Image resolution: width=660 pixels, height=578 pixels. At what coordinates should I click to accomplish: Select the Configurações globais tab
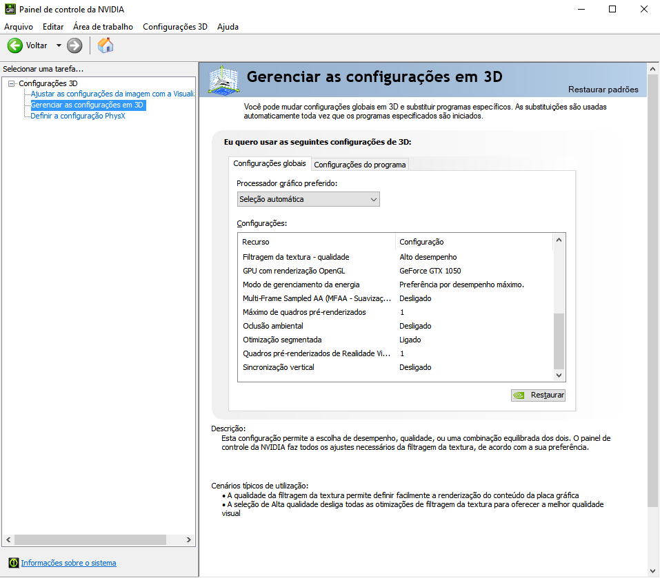pyautogui.click(x=270, y=163)
